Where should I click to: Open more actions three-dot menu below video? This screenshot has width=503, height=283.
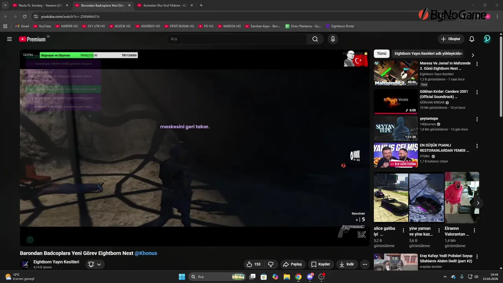(365, 265)
